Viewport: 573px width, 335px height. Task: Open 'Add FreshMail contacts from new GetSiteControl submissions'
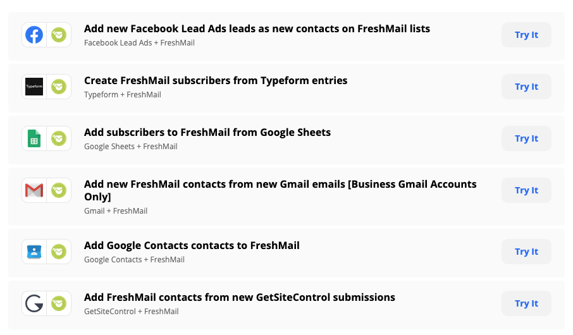pyautogui.click(x=239, y=297)
